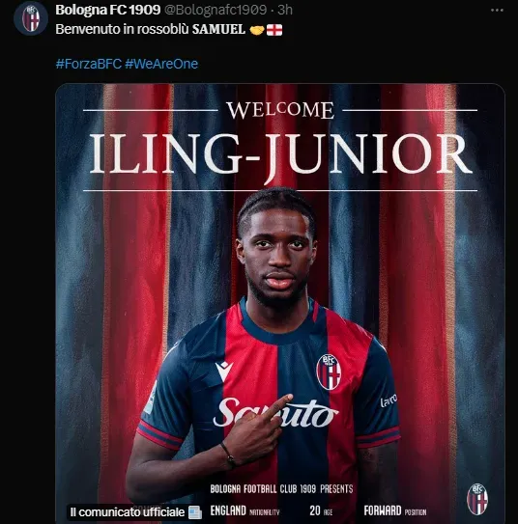Click the Saputo sponsor logo
Viewport: 518px width, 524px height.
point(275,413)
